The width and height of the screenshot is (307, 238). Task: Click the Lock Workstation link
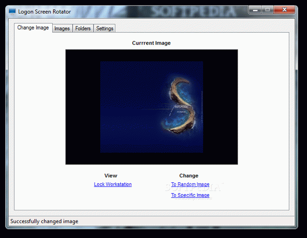tap(113, 184)
